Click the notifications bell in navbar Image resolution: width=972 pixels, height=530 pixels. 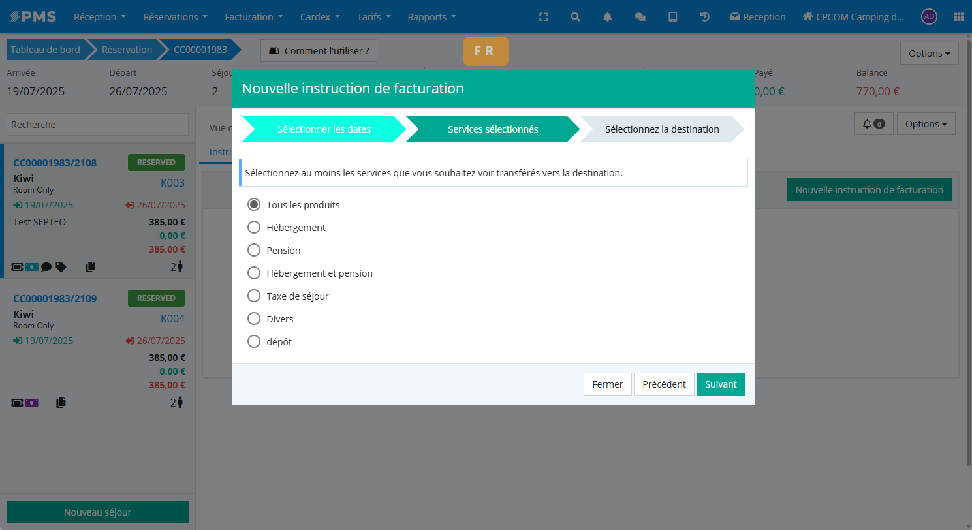click(x=608, y=17)
